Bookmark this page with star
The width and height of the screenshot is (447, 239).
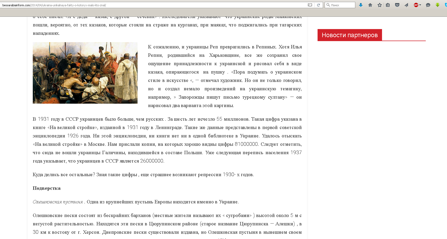point(379,5)
